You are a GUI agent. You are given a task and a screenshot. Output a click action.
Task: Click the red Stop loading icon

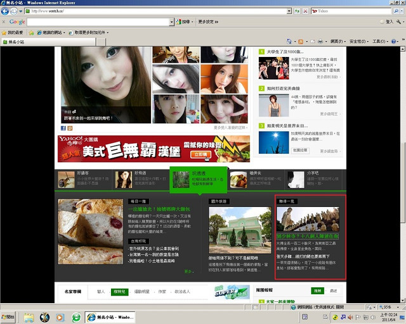pyautogui.click(x=306, y=11)
